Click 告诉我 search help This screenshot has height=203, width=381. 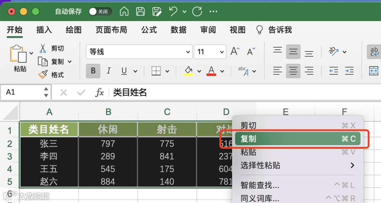(274, 30)
